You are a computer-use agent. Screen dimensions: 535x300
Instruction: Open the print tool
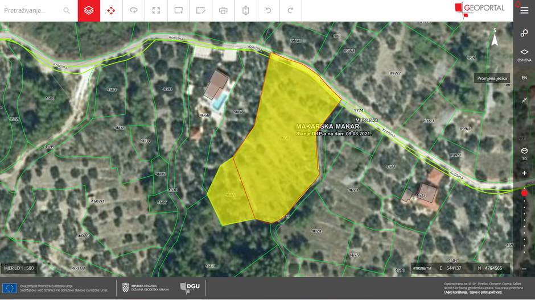223,11
